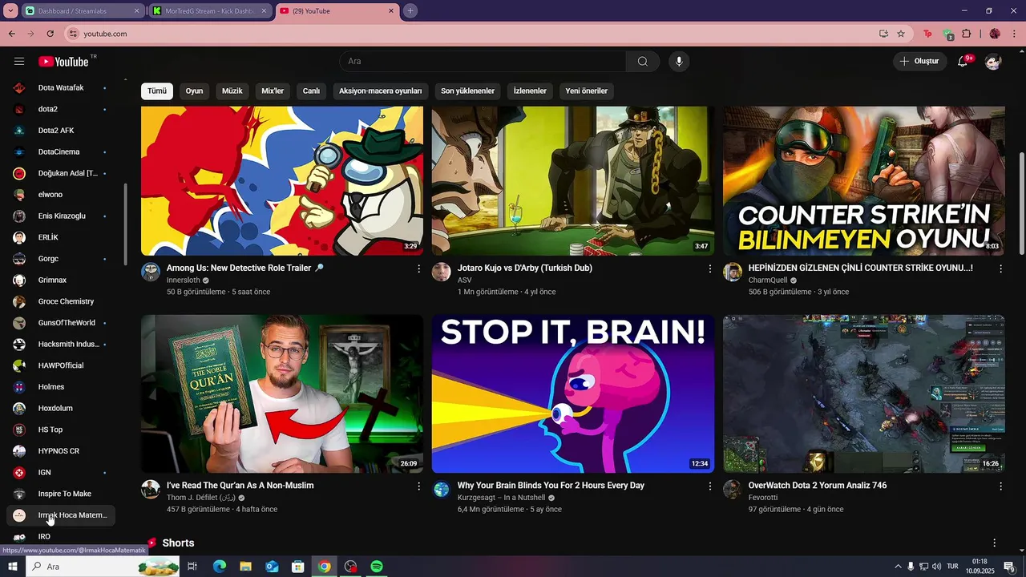
Task: Open the YouTube hamburger guide menu
Action: click(19, 62)
